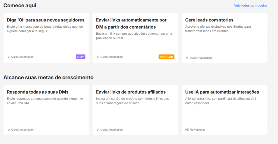Open 'Use IA para automatizar interações' template
This screenshot has height=144, width=278.
click(x=222, y=92)
